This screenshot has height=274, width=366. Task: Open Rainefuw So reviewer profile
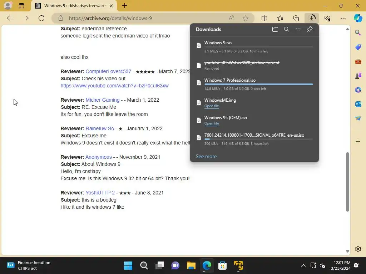(100, 128)
